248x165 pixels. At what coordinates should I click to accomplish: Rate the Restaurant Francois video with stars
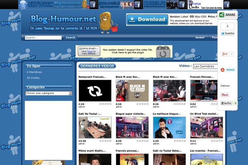[x=105, y=104]
